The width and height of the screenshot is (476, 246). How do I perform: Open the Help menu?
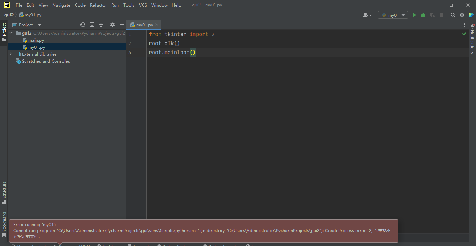click(176, 5)
